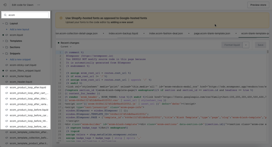Click the Preview store button
The height and width of the screenshot is (147, 272).
click(258, 5)
